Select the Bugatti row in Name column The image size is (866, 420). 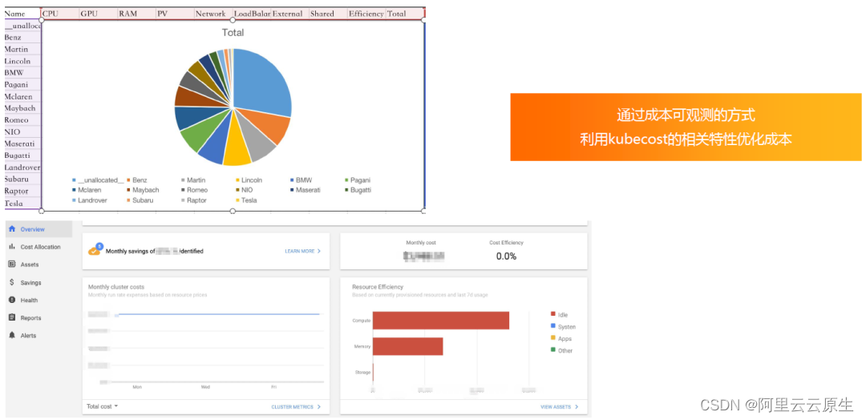pyautogui.click(x=22, y=155)
